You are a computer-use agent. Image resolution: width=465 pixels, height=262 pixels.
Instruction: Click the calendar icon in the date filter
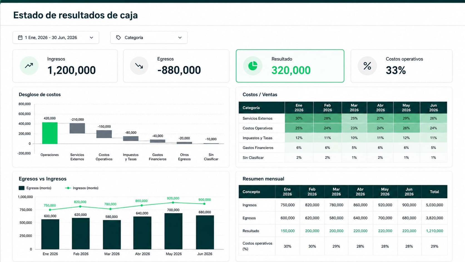tap(20, 38)
